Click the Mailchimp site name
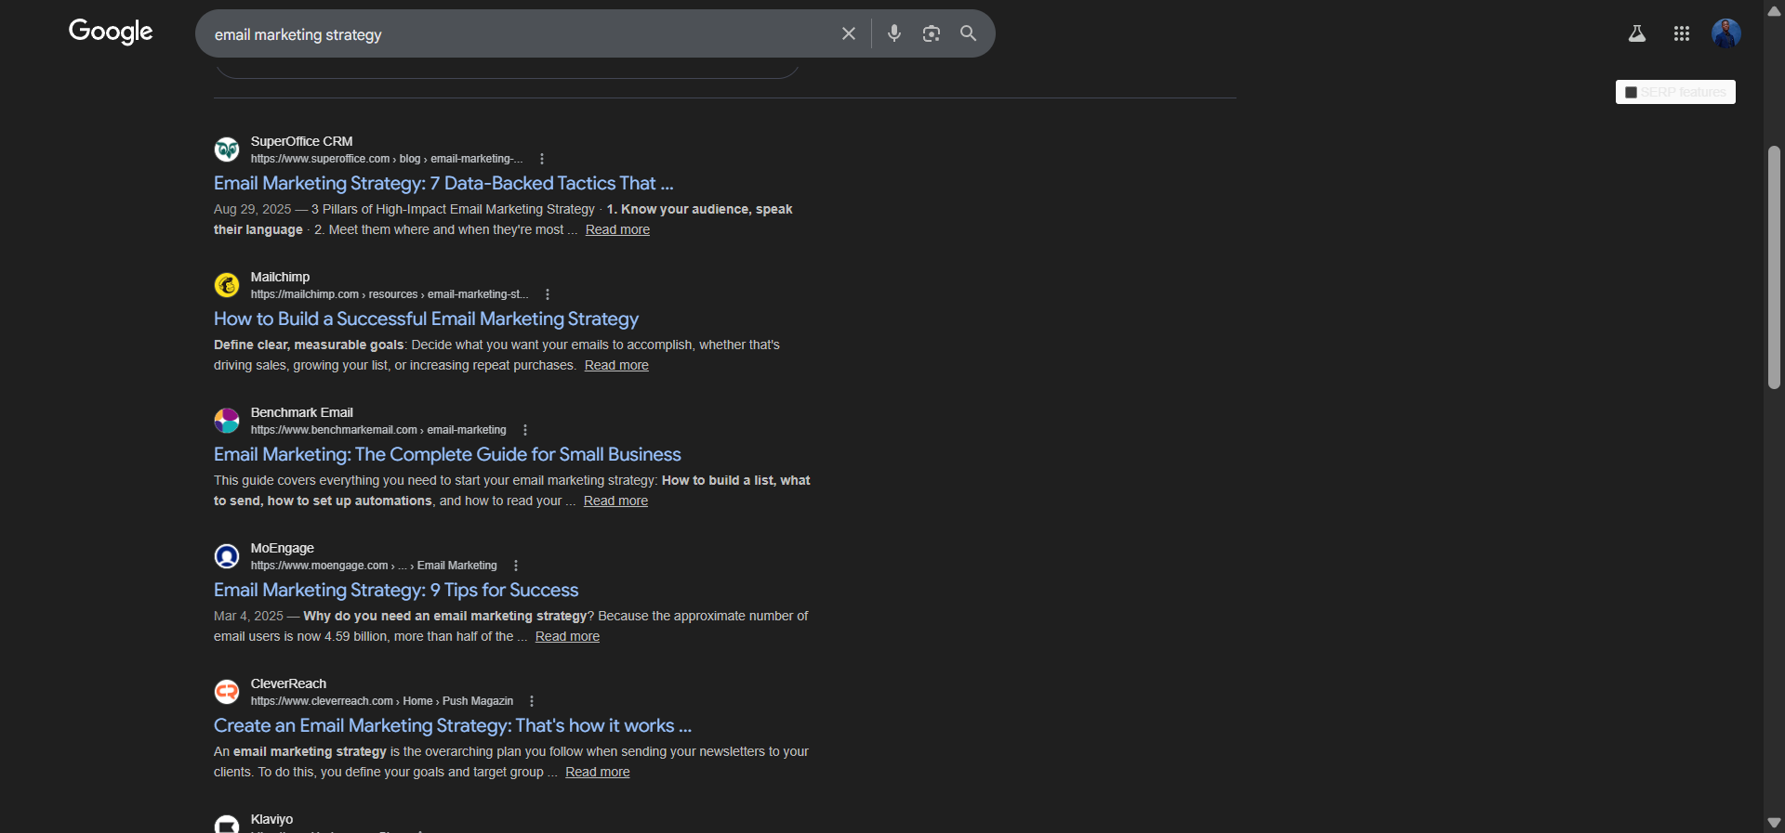1785x833 pixels. click(x=280, y=277)
